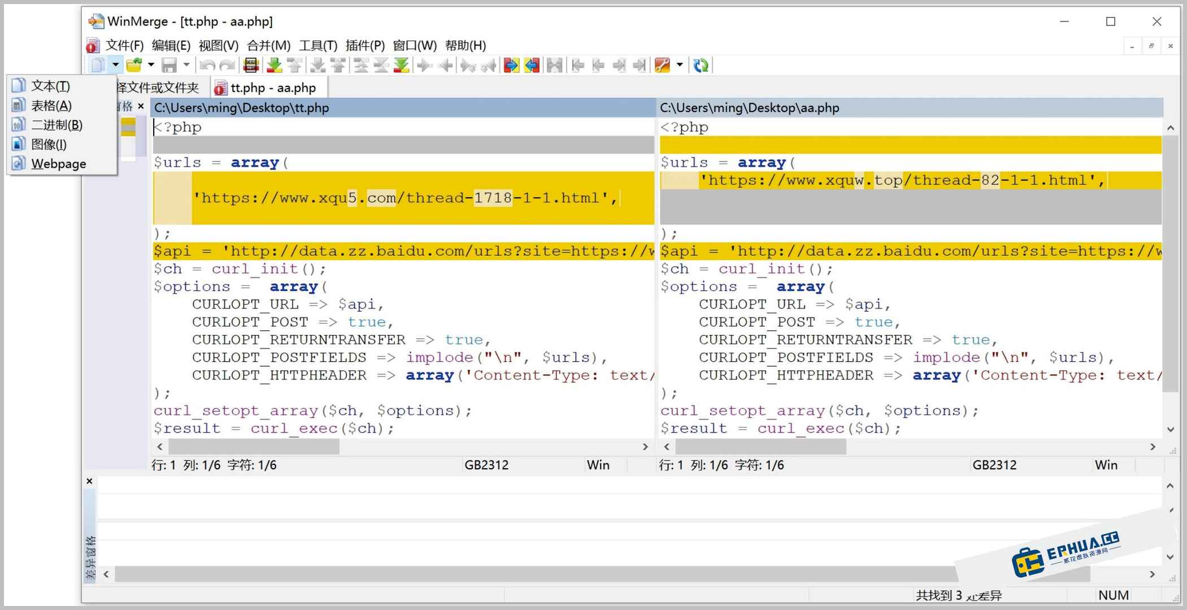Open the 帮助(H) menu
This screenshot has height=610, width=1187.
[x=466, y=45]
